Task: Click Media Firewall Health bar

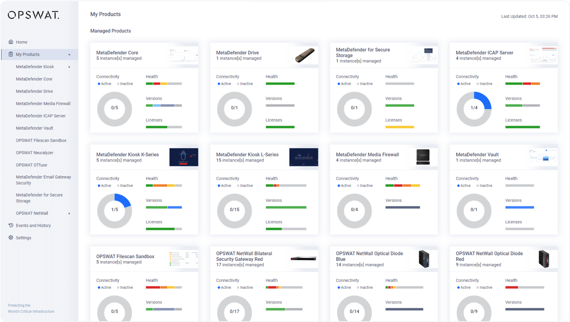Action: [x=403, y=186]
